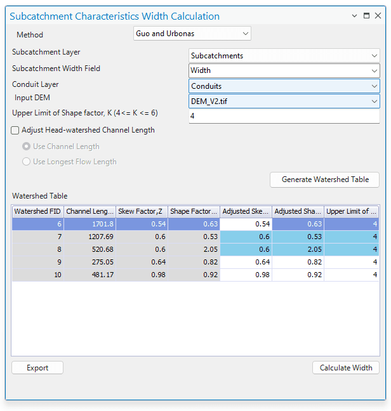
Task: Expand the Subcatchment Layer combo box
Action: pos(284,56)
